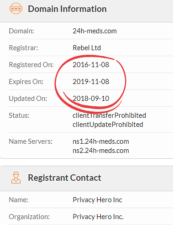Select the updated date 2018-09-10
Image resolution: width=173 pixels, height=225 pixels.
coord(91,99)
